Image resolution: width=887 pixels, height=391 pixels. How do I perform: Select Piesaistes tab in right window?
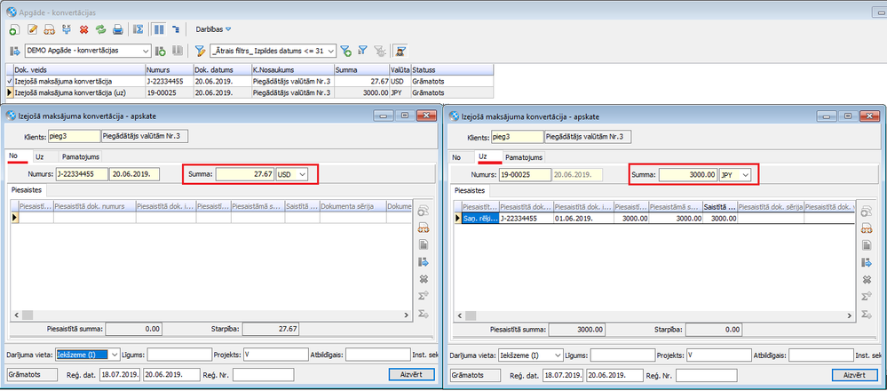click(470, 191)
